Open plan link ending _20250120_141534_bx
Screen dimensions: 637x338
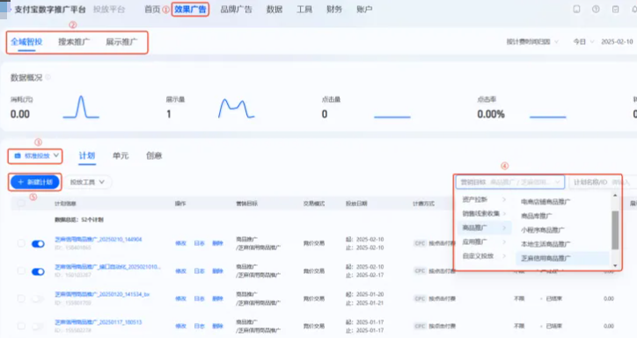point(102,294)
